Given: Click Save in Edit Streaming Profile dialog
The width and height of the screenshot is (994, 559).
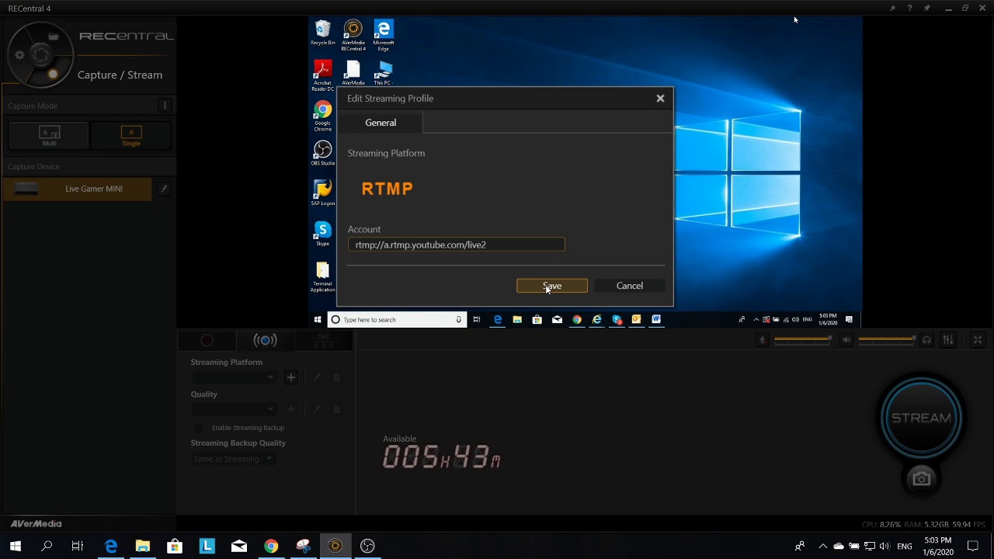Looking at the screenshot, I should point(552,286).
